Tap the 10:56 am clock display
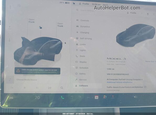 (x=96, y=4)
